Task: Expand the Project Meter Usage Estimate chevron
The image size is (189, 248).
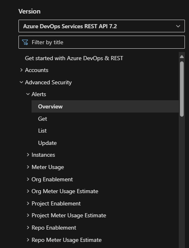Action: [x=28, y=215]
